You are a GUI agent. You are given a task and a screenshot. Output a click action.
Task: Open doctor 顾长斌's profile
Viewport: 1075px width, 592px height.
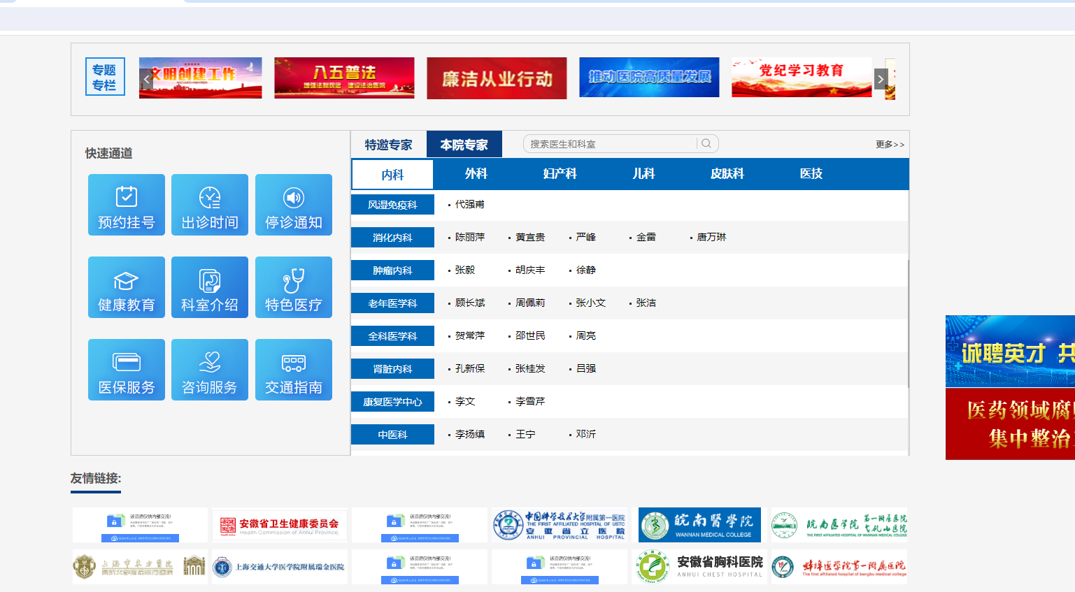(470, 303)
